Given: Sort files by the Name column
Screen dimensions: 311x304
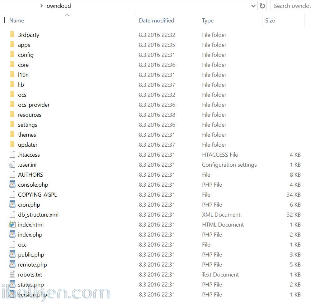Looking at the screenshot, I should [17, 21].
